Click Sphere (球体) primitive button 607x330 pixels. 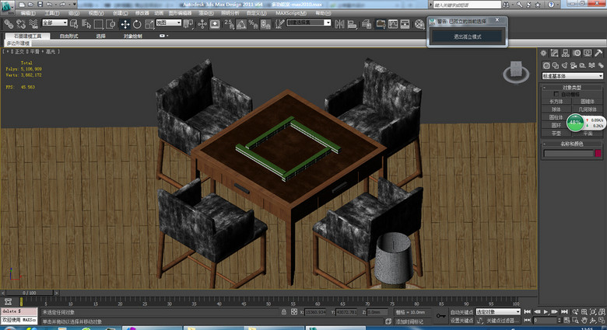click(x=556, y=109)
